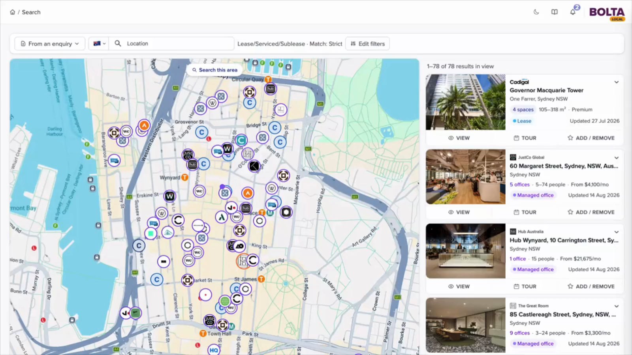Click the 1 office link
Image resolution: width=632 pixels, height=355 pixels.
tap(517, 259)
